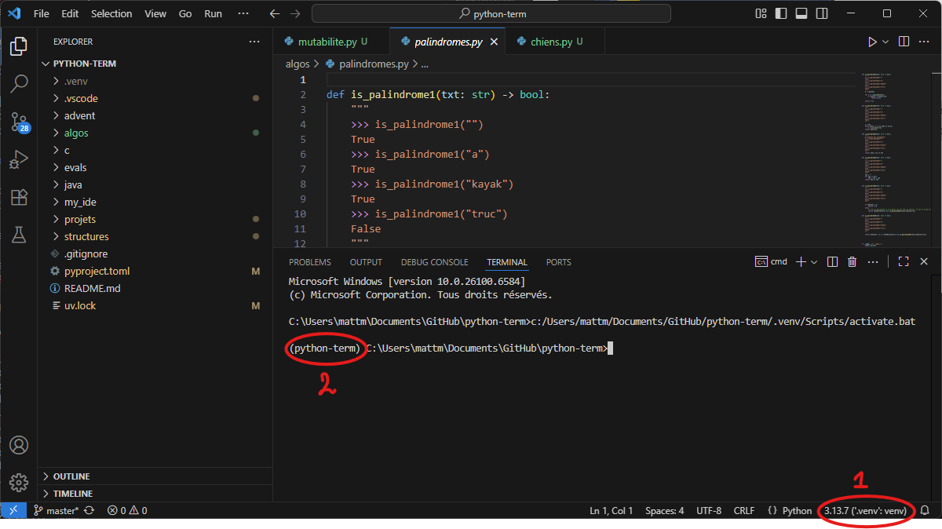Open the Edit menu

pyautogui.click(x=70, y=13)
